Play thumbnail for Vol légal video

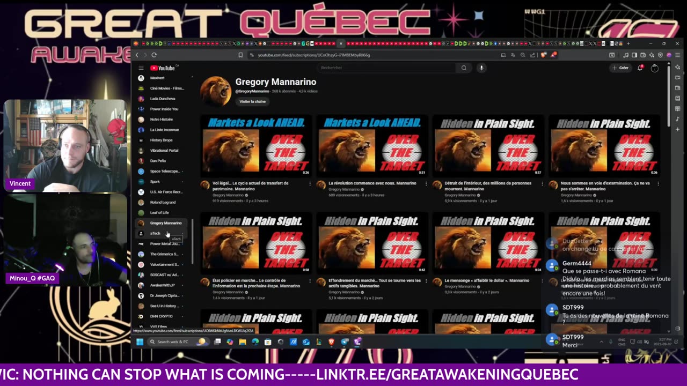pos(256,146)
